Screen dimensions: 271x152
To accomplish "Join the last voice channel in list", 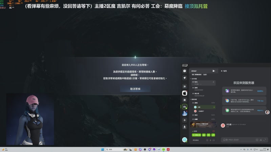I will [204, 119].
